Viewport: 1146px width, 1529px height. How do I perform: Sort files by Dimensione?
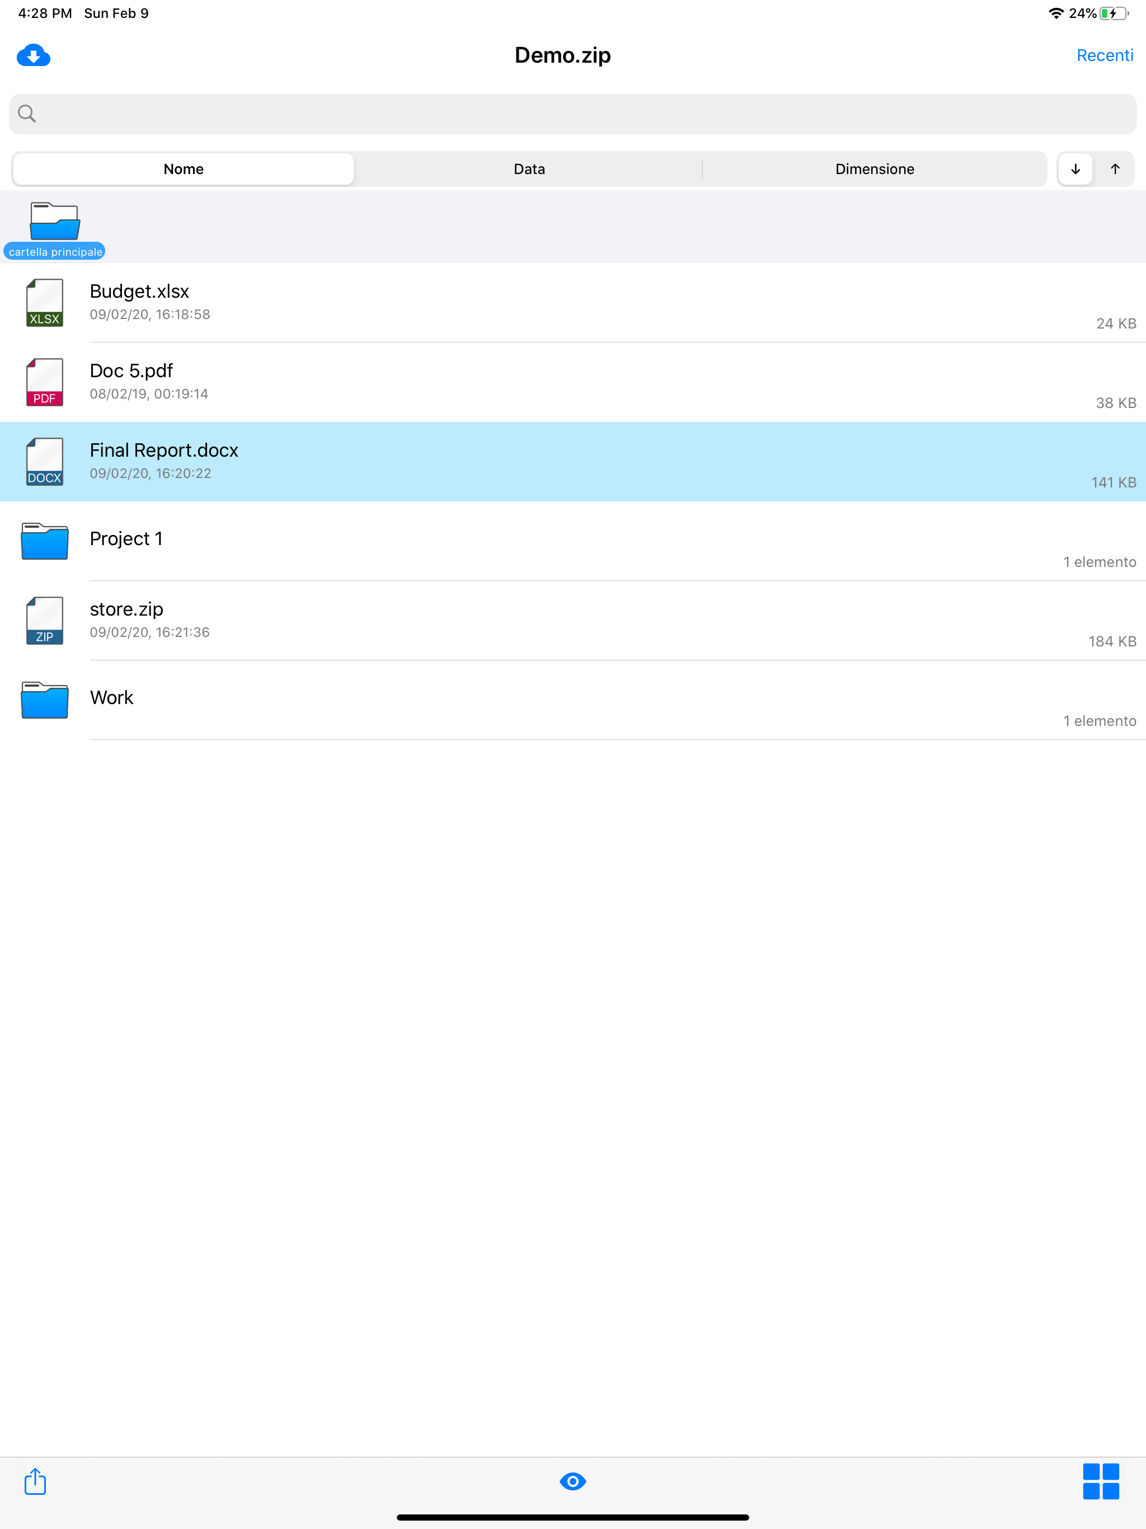[875, 170]
